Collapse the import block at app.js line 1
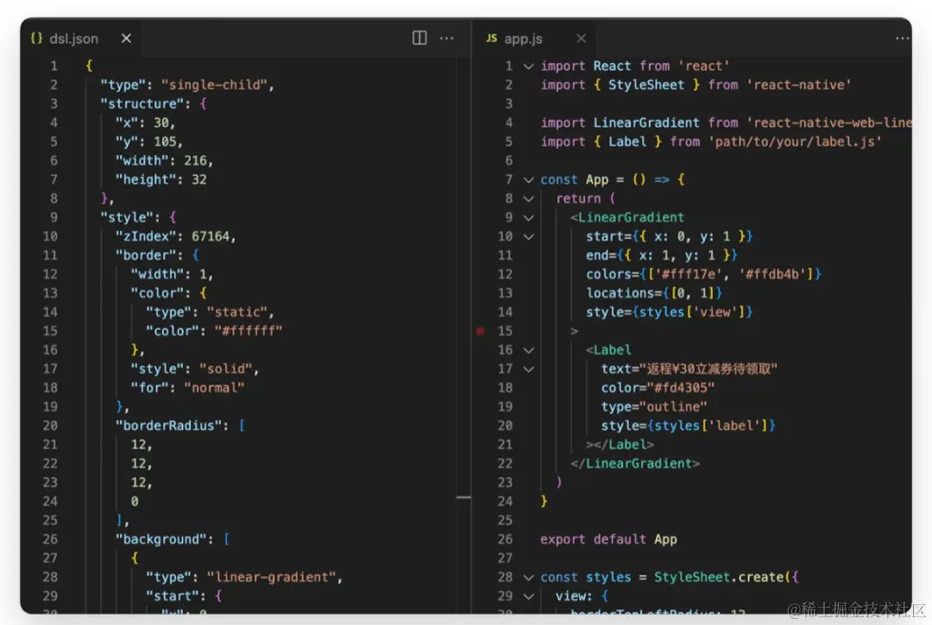Screen dimensions: 932x625 coord(528,66)
